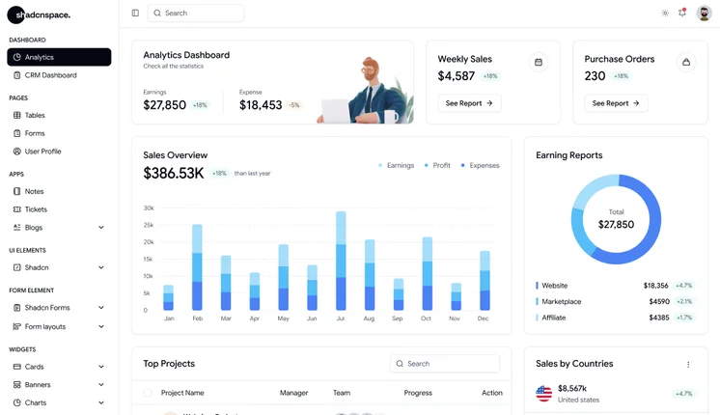Click the Shadcn UI elements icon
Viewport: 720px width, 415px height.
17,267
